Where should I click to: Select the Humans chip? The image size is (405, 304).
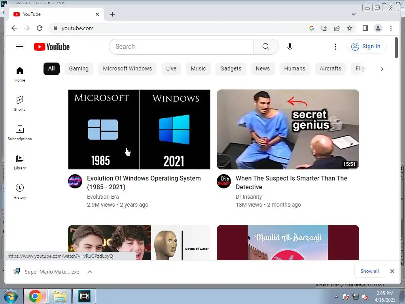coord(295,69)
